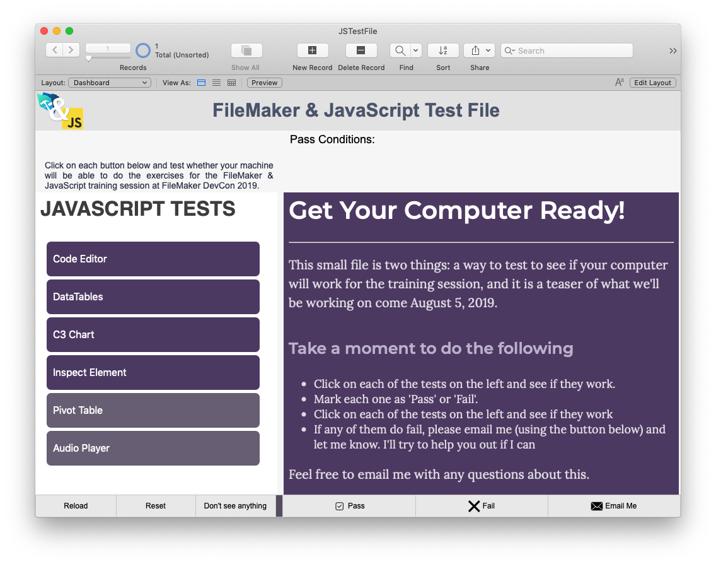Click Don't see anything button
Screen dimensions: 716x564
[236, 506]
